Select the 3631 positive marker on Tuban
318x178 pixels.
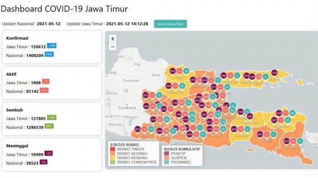[x=173, y=71]
